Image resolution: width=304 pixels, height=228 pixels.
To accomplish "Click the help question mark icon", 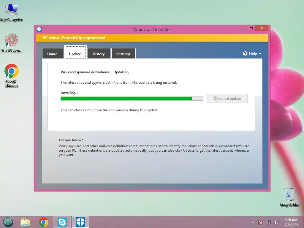I will [x=245, y=53].
